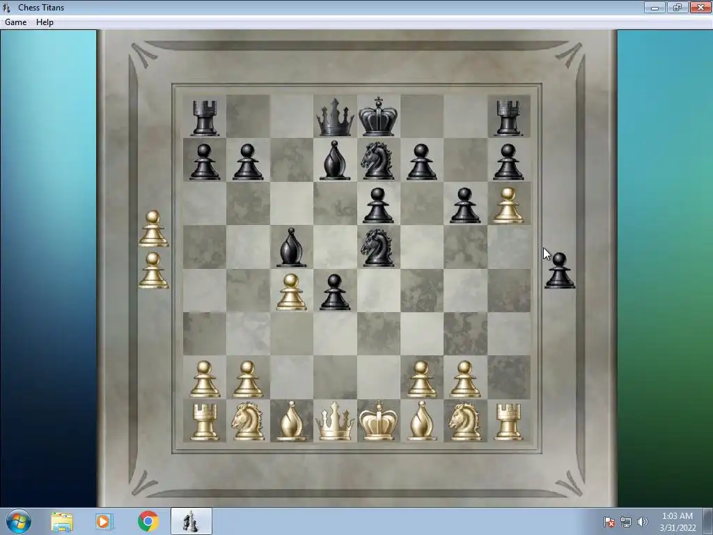Screen dimensions: 713x535
Task: Select the black pawn on a7
Action: [205, 162]
